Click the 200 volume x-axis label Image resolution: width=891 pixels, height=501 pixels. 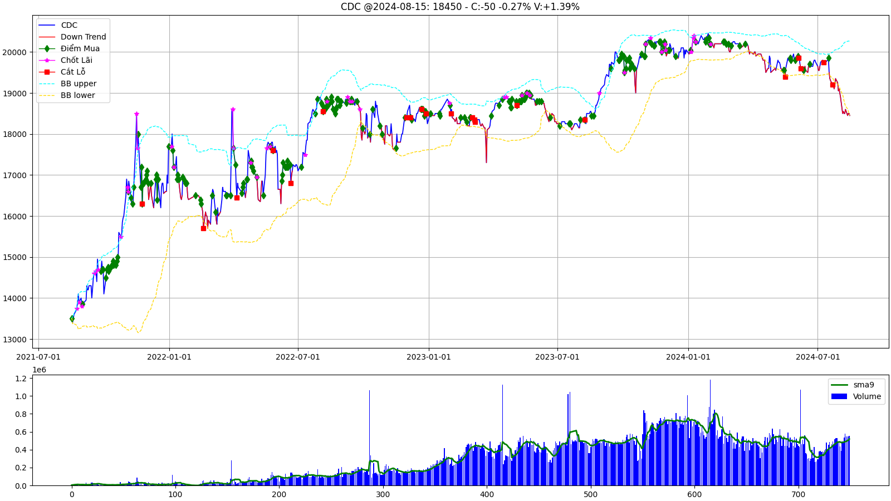click(x=279, y=494)
